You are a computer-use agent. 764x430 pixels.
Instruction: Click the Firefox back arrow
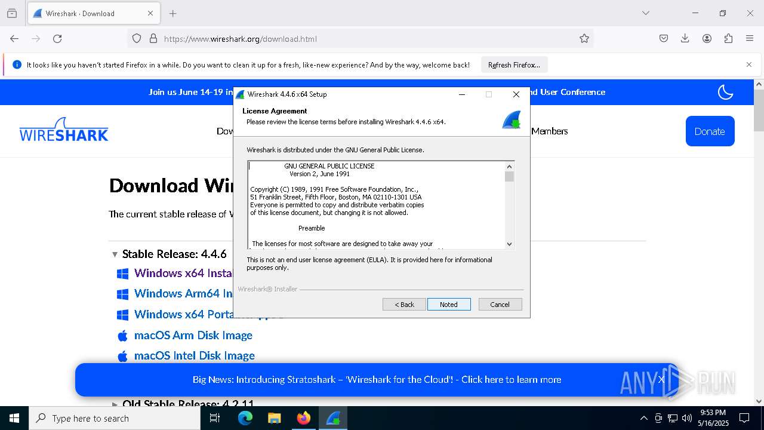click(x=14, y=39)
